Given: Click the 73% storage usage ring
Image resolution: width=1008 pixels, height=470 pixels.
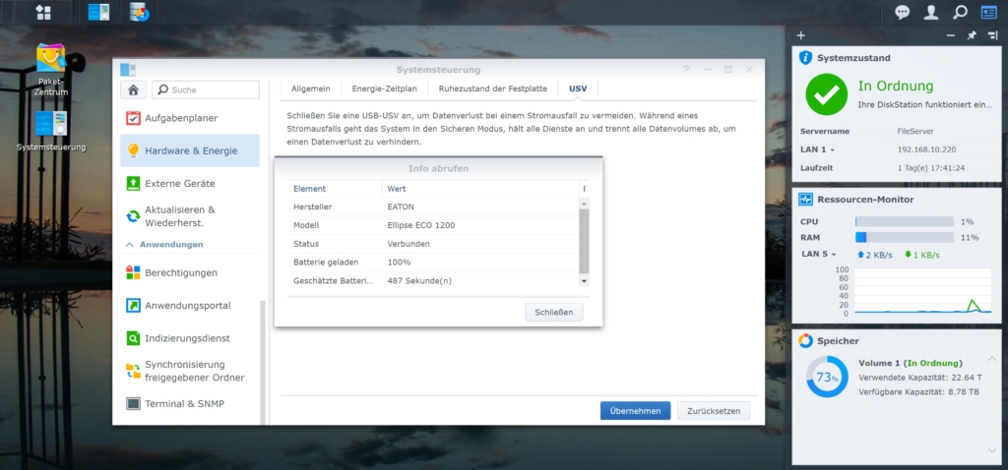Looking at the screenshot, I should (x=827, y=377).
